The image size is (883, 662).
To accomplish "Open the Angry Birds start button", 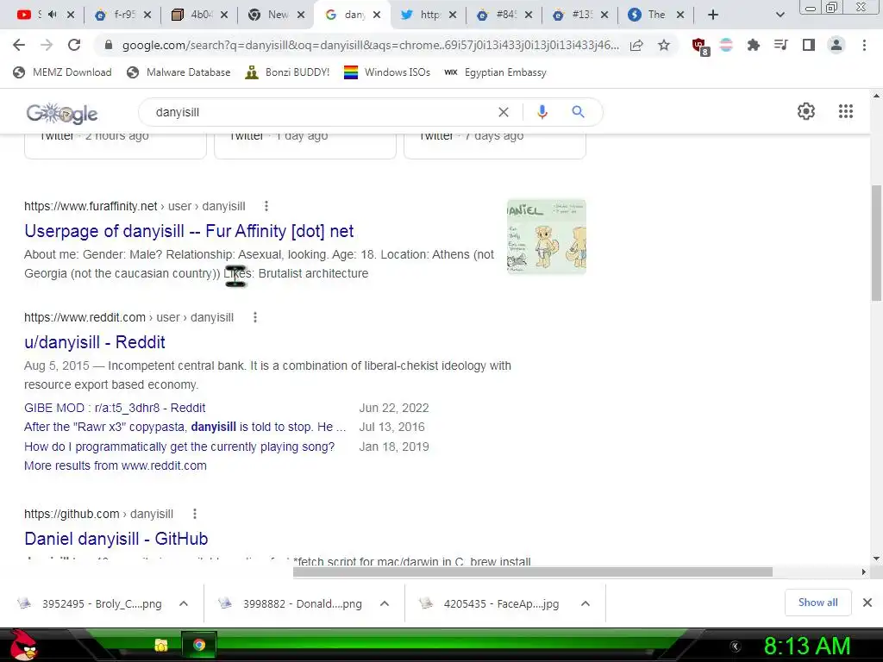I will pos(23,646).
